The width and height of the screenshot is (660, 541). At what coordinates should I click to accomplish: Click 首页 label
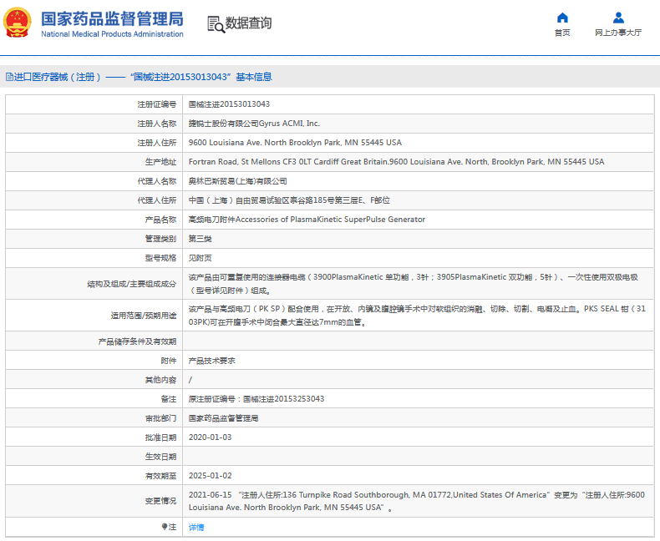click(562, 33)
